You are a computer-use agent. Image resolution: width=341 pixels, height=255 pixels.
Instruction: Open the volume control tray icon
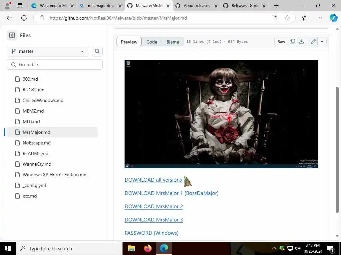point(298,248)
